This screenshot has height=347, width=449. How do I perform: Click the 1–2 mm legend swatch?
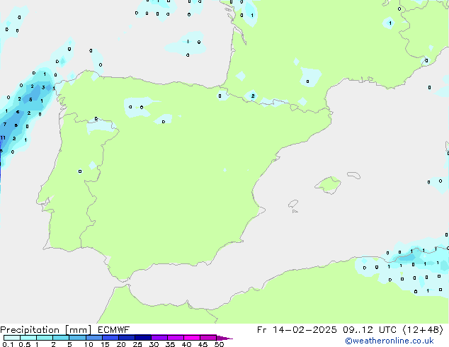(x=45, y=338)
